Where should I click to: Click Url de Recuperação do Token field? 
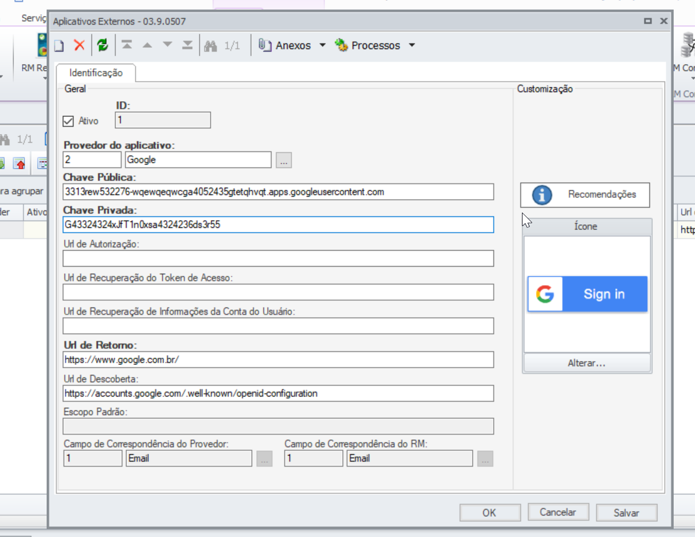point(278,292)
